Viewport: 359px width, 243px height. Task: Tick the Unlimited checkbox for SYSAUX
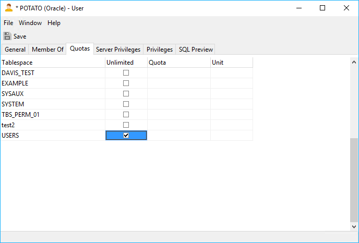tap(126, 94)
